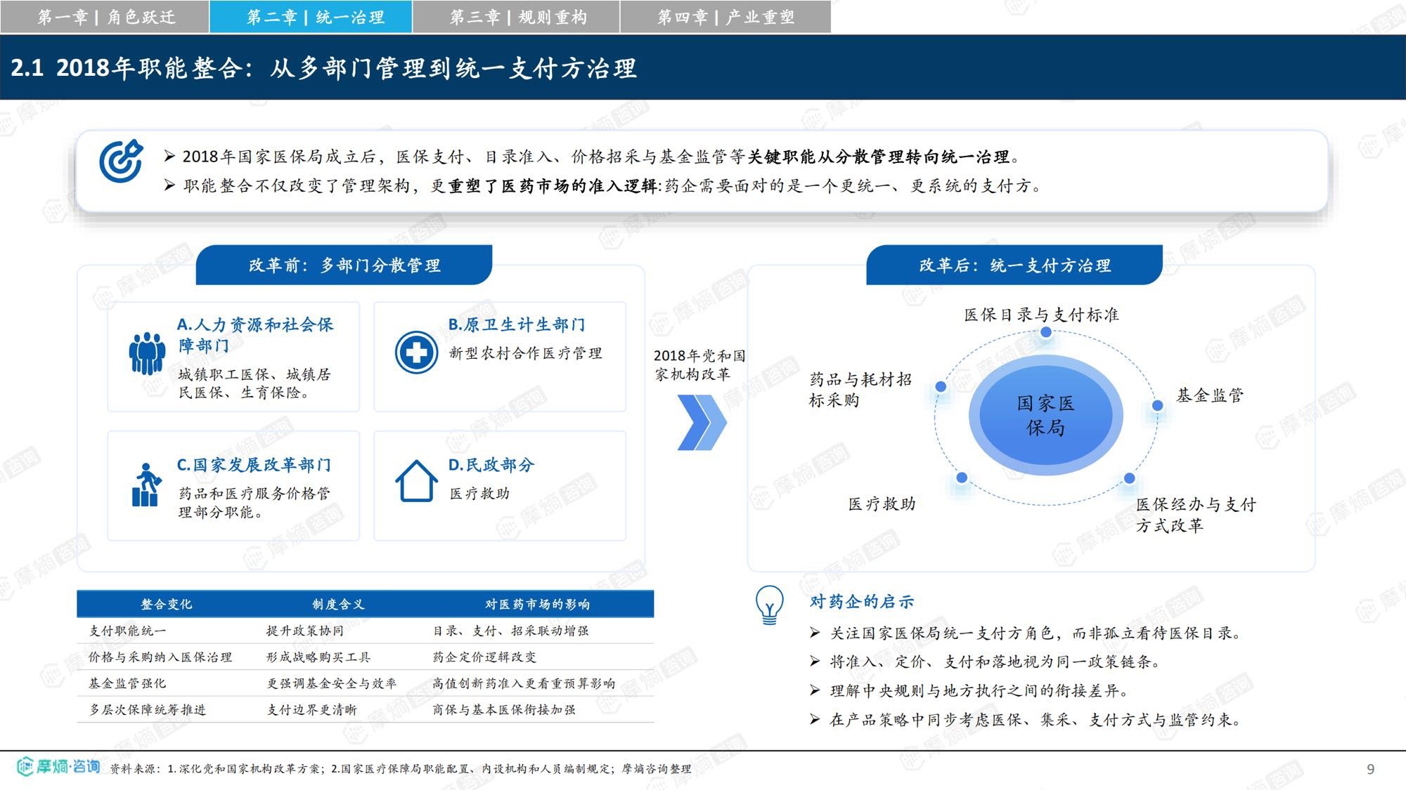Click table cell 商保与基本医保衔接加强

pyautogui.click(x=504, y=710)
